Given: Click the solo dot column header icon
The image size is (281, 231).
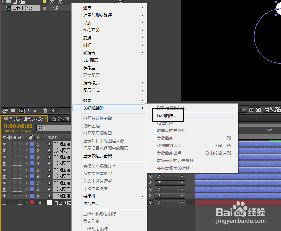Looking at the screenshot, I should [15, 138].
